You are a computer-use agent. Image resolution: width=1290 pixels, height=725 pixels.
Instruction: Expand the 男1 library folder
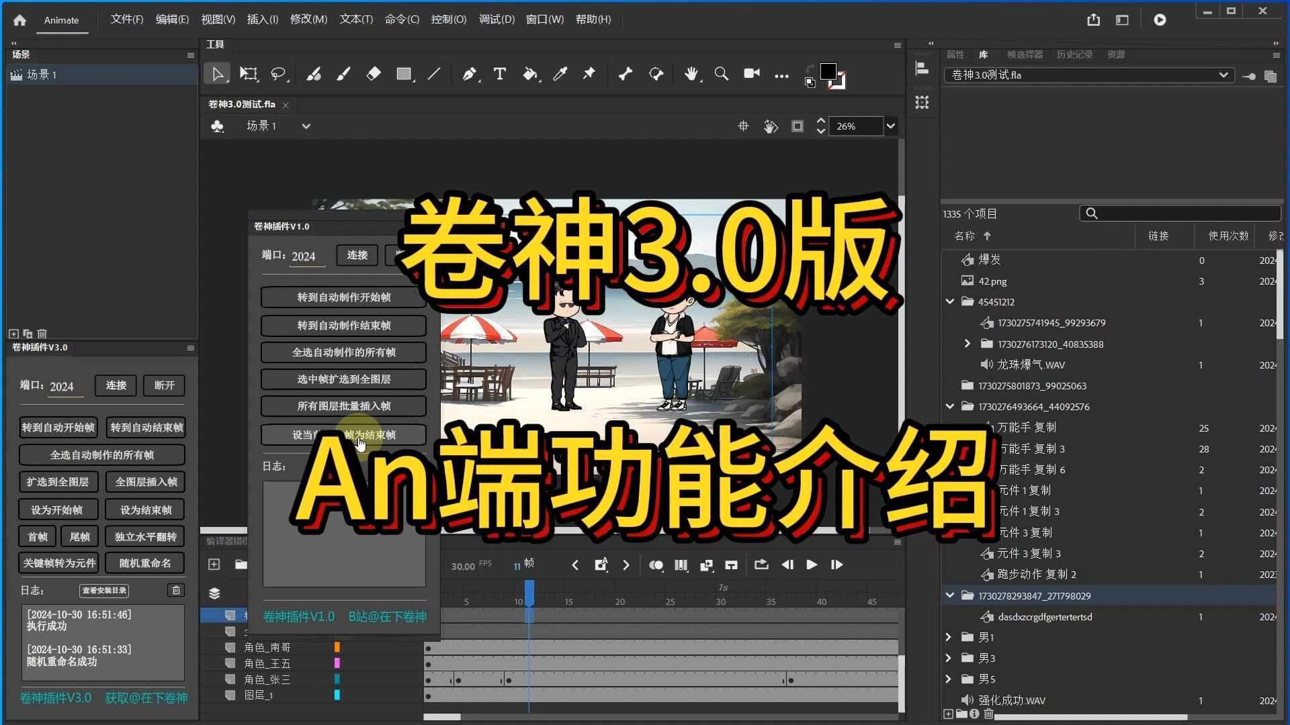pyautogui.click(x=949, y=637)
